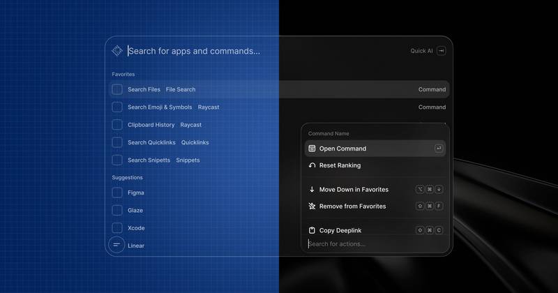This screenshot has width=558, height=293.
Task: Click Shift key badge on Copy Deeplink row
Action: (420, 230)
